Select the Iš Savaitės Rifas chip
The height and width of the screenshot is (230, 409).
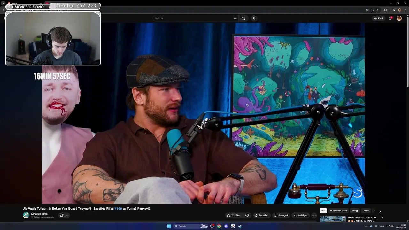click(338, 211)
